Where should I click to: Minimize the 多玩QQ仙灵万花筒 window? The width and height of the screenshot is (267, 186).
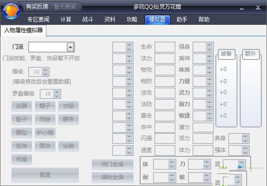click(242, 8)
